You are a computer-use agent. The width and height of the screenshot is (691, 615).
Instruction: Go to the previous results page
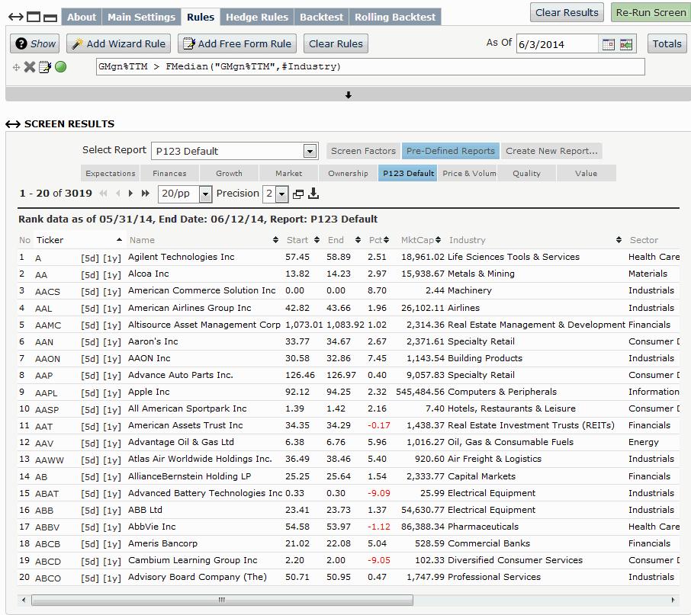[x=117, y=194]
